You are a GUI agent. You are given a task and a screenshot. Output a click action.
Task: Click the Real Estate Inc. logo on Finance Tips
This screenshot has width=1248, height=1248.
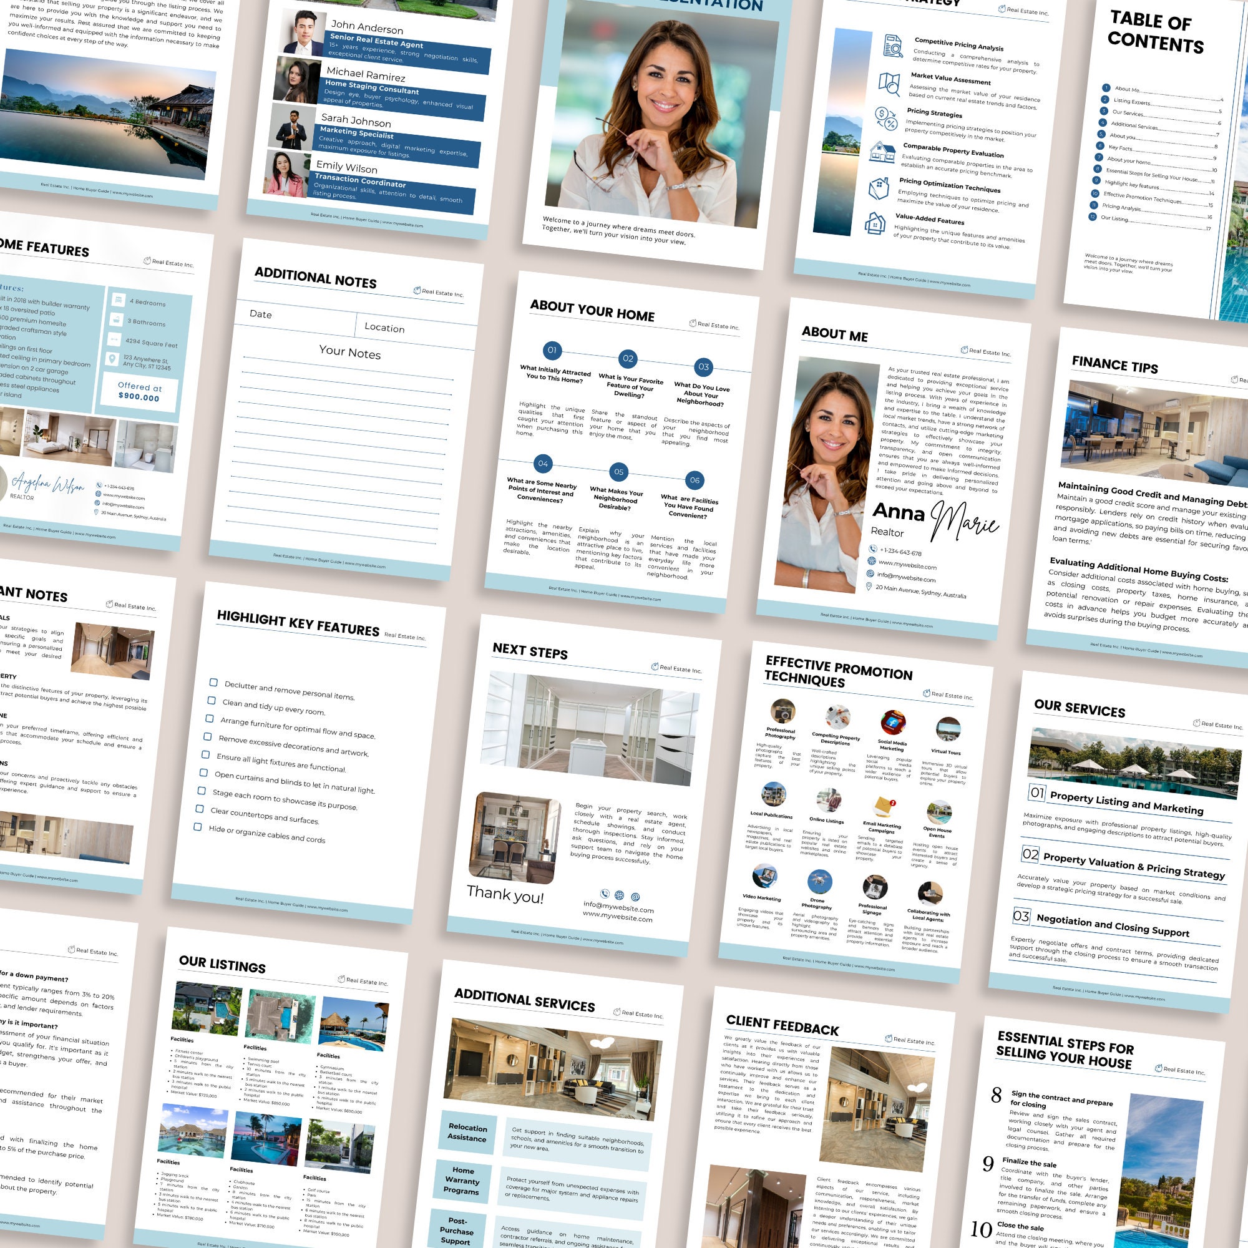point(1234,381)
